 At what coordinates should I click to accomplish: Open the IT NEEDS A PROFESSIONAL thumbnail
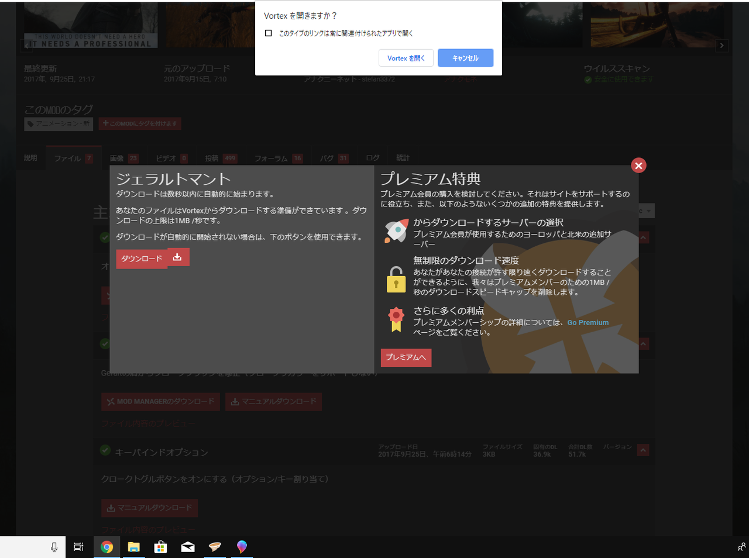tap(91, 25)
